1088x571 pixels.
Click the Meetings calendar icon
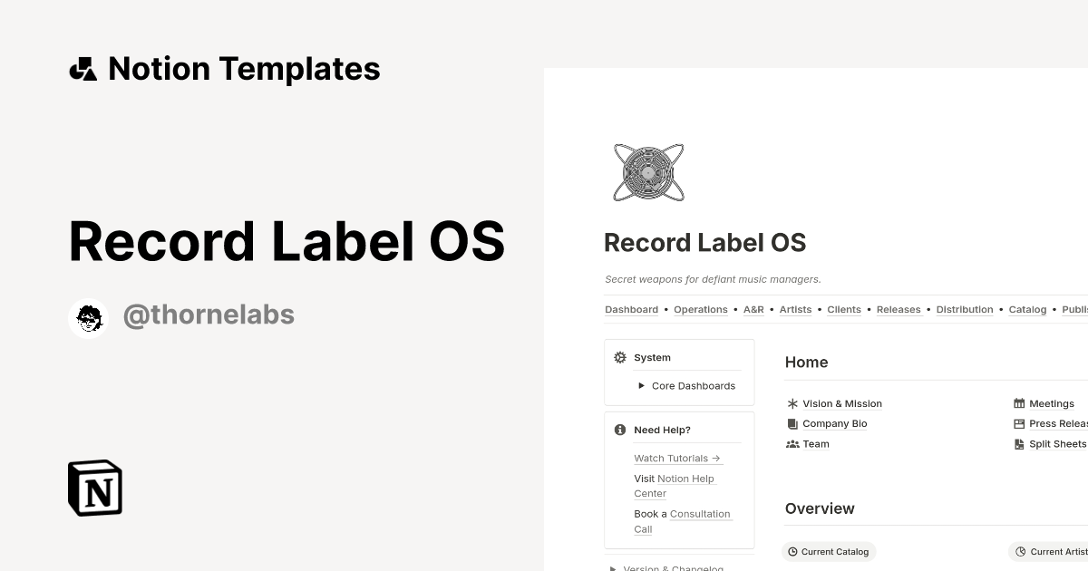point(1018,403)
